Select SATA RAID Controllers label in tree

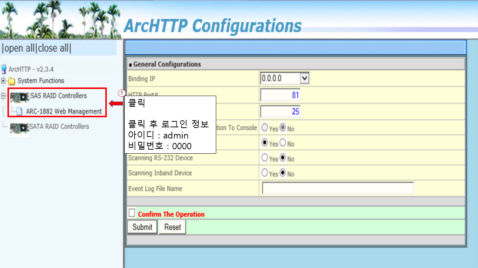(x=59, y=127)
